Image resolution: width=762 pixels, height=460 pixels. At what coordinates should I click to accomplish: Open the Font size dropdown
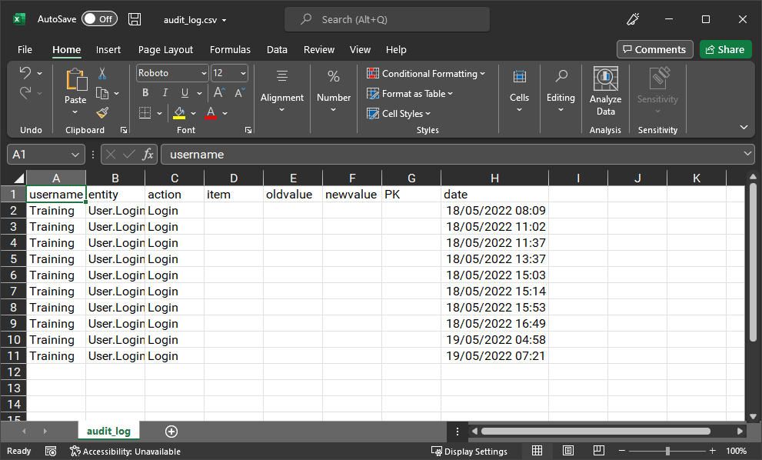(x=243, y=73)
